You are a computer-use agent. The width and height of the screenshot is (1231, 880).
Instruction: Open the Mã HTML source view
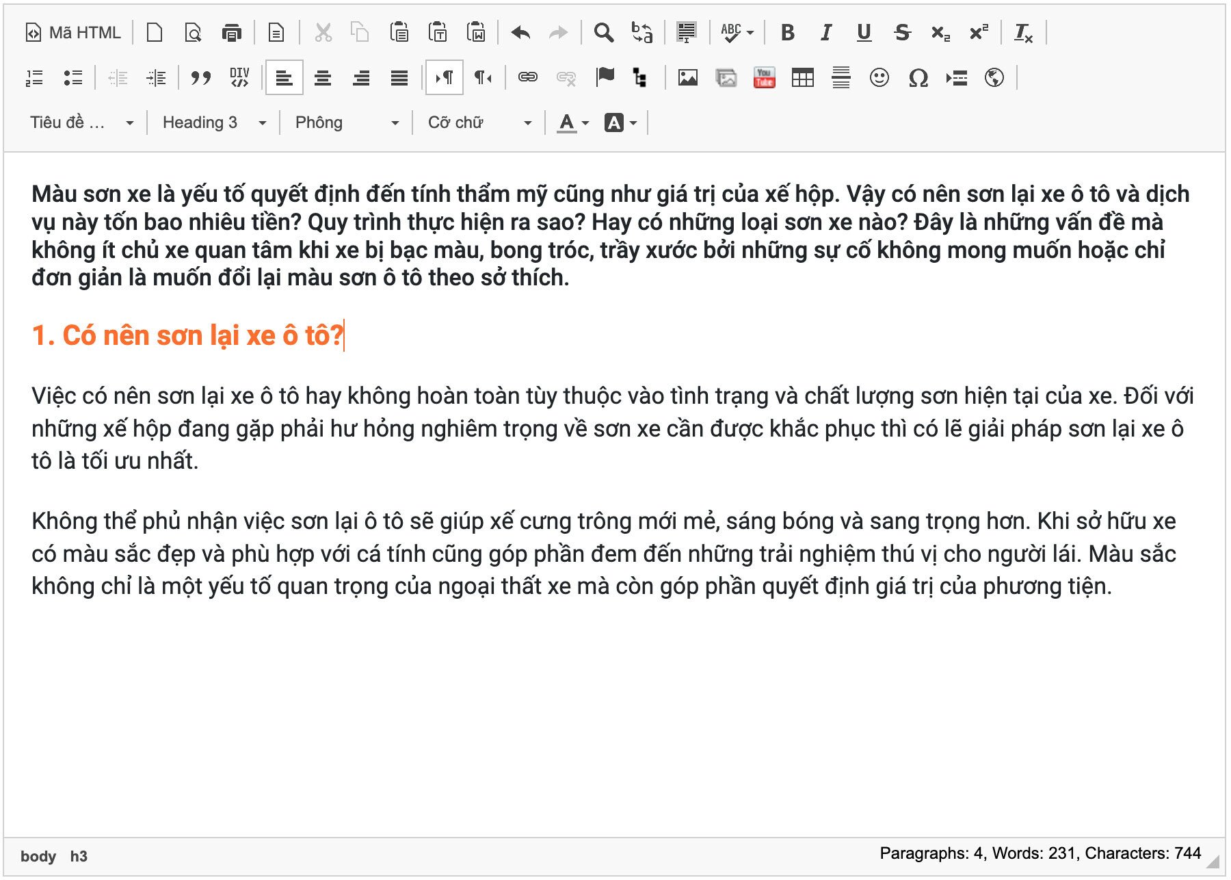73,33
